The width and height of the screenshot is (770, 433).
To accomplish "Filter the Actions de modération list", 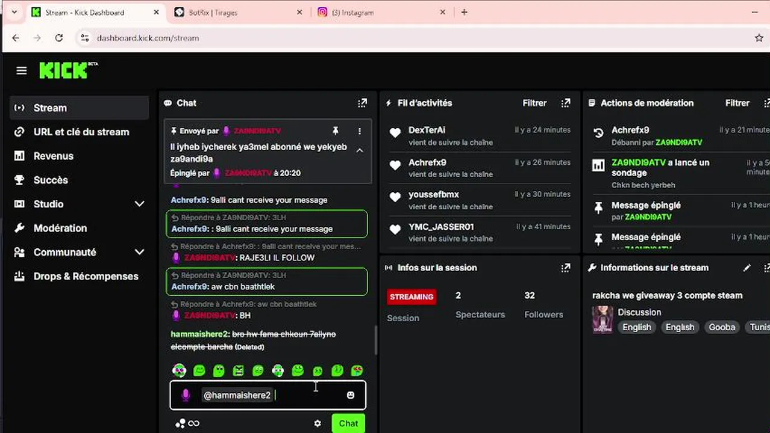I will (737, 103).
